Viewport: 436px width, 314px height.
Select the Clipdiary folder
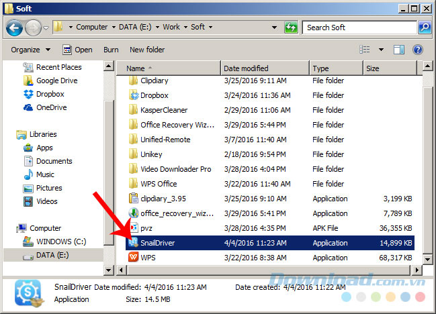click(x=155, y=81)
